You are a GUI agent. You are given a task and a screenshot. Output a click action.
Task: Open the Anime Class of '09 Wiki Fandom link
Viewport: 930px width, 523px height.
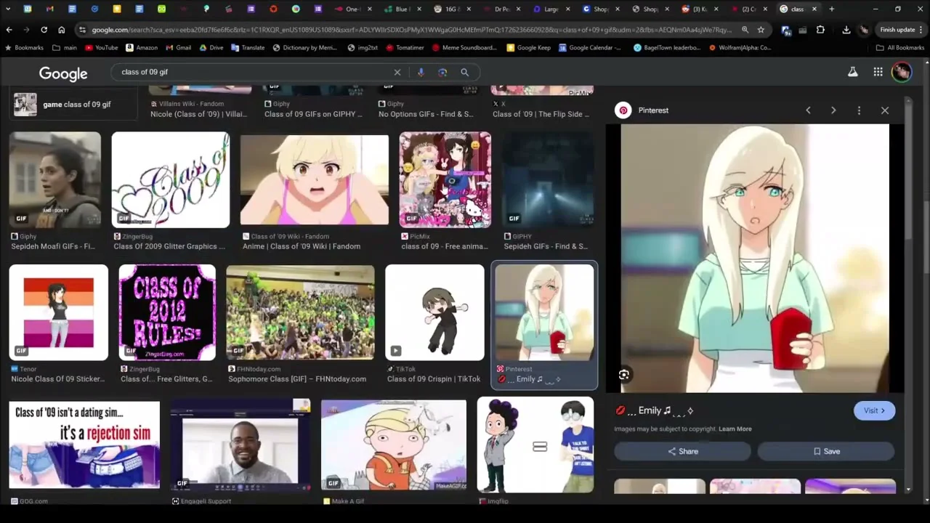point(302,246)
